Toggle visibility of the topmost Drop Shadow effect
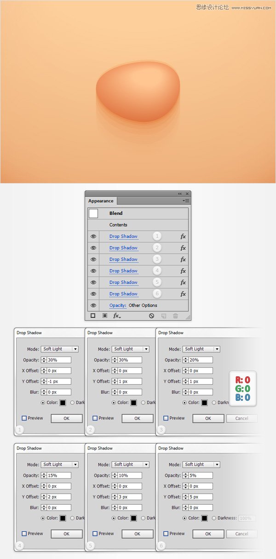The height and width of the screenshot is (559, 276). pyautogui.click(x=93, y=236)
